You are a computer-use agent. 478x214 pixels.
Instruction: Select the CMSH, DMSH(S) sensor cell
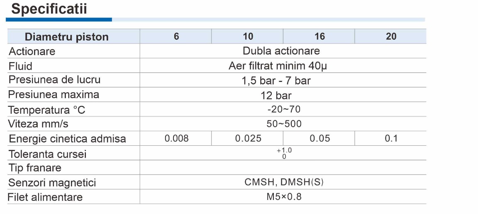(284, 182)
